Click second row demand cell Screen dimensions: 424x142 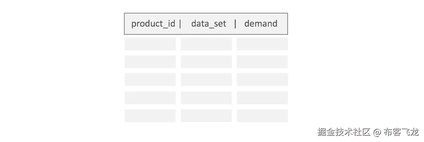[x=262, y=62]
